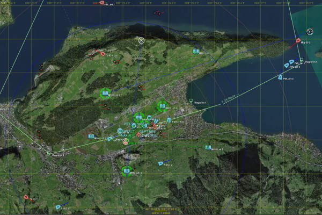Image resolution: width=322 pixels, height=215 pixels.
Task: Click the 008° 27' E longitude label
Action: (x=260, y=3)
